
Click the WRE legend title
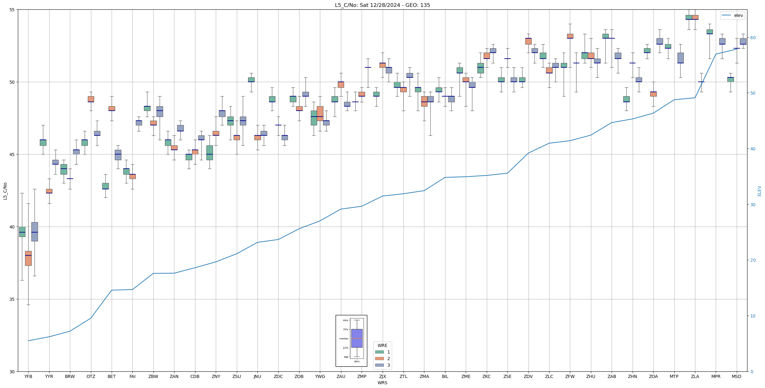tap(382, 345)
